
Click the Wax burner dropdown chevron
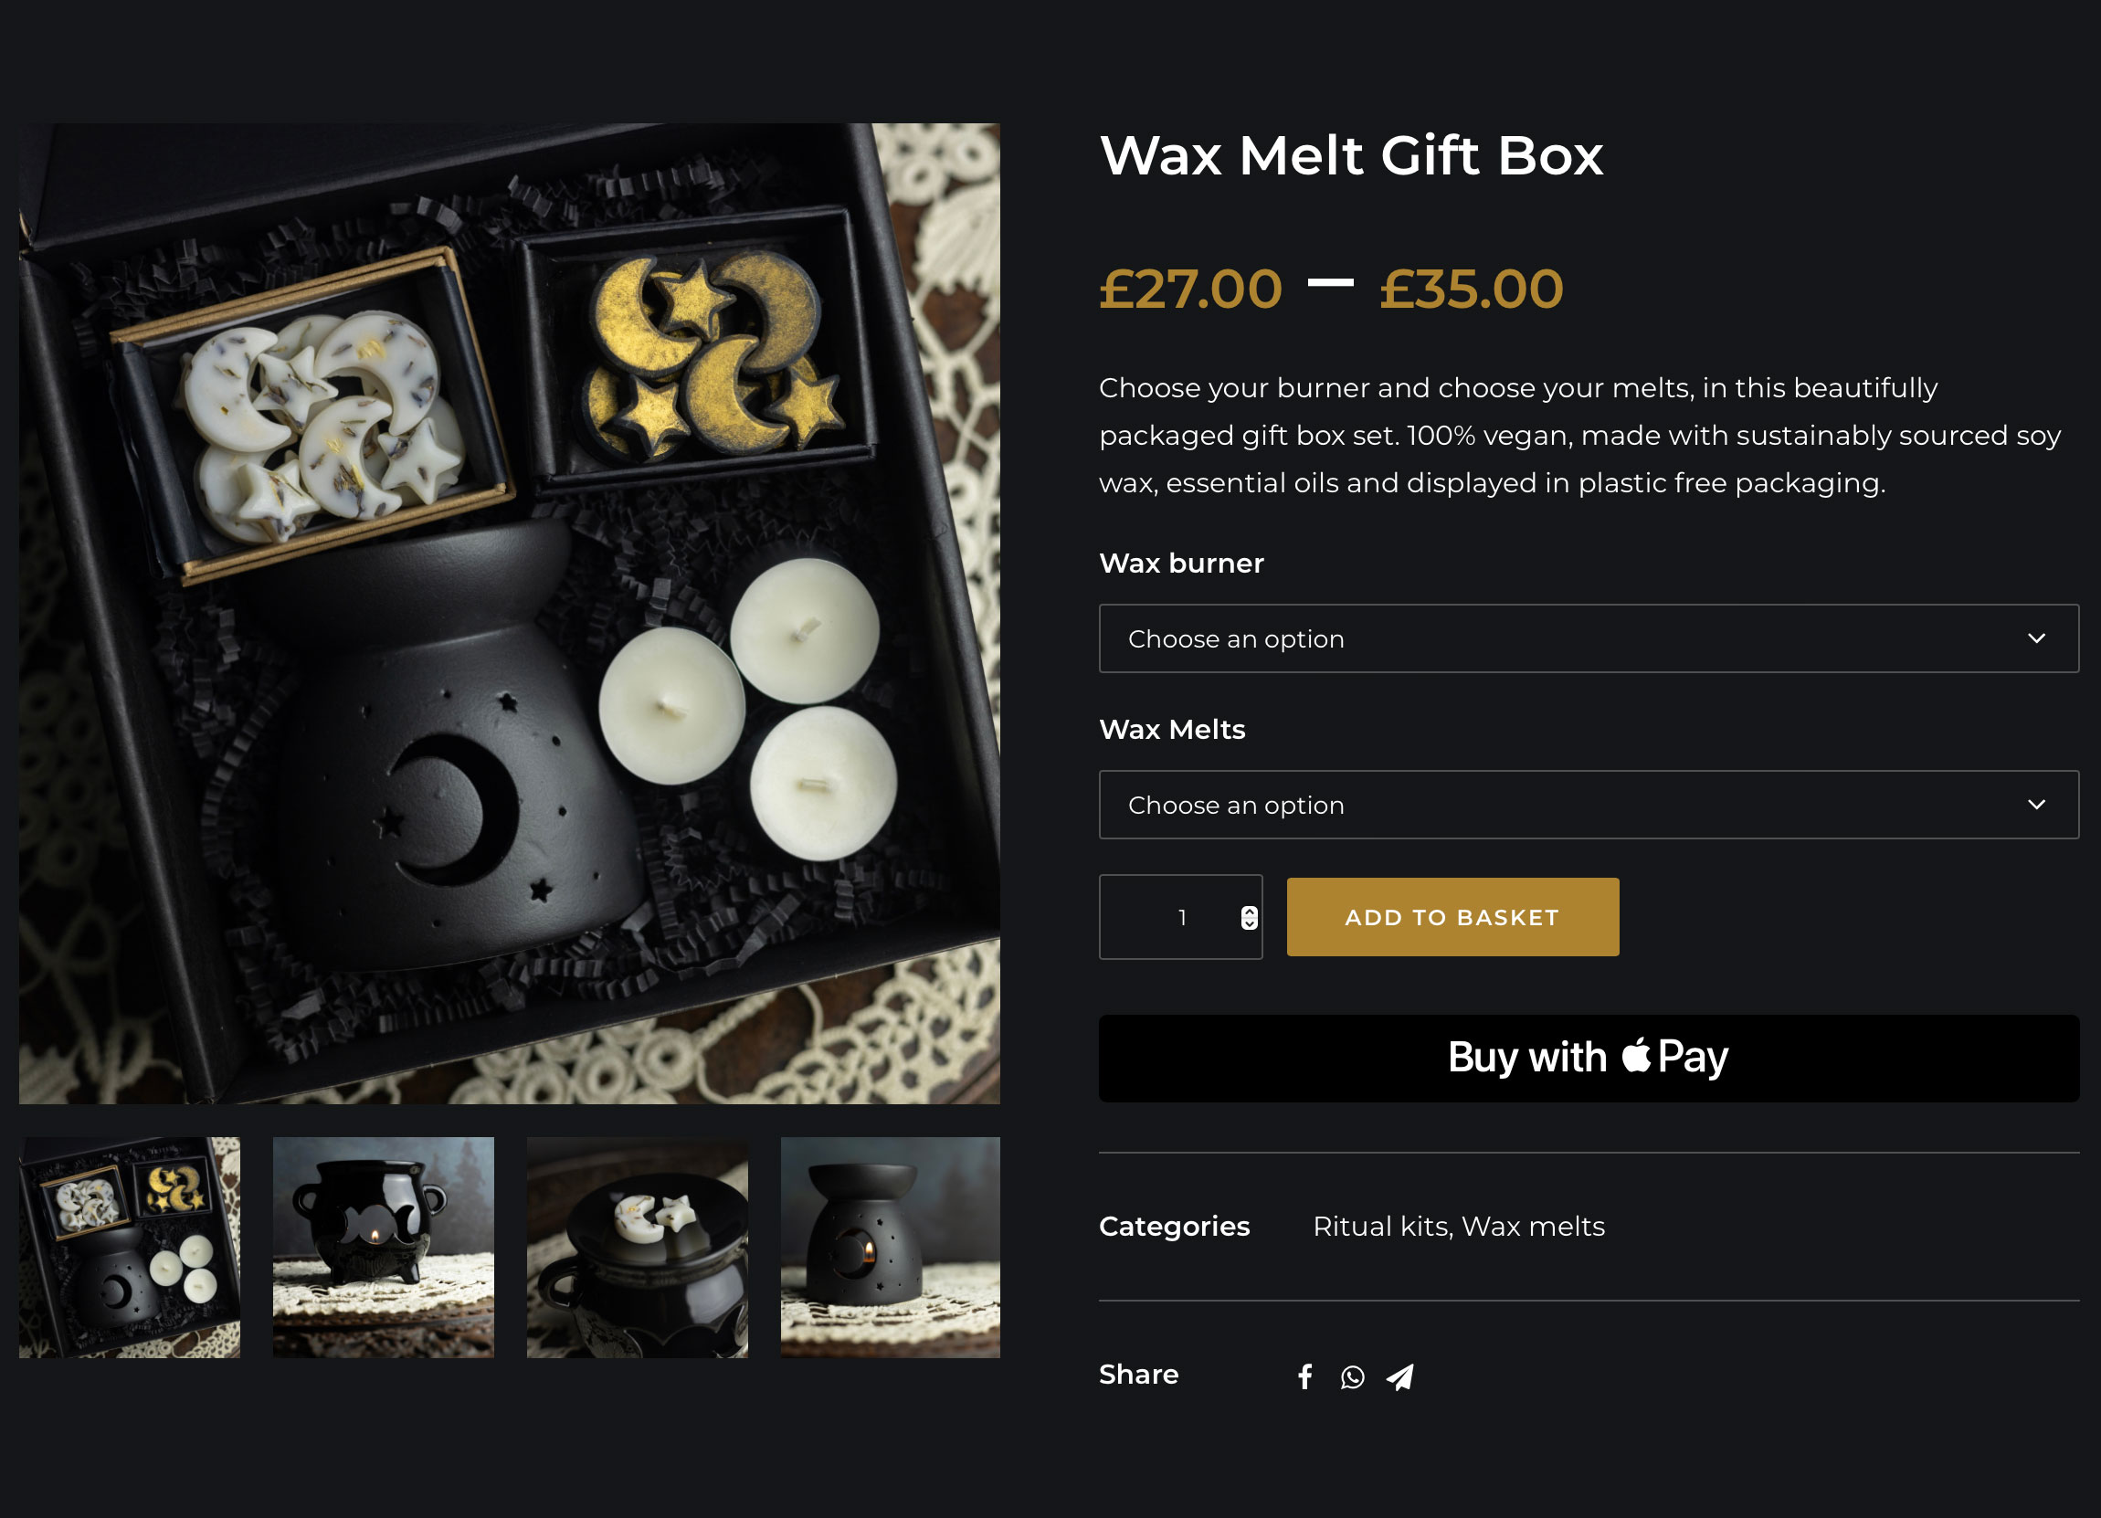pyautogui.click(x=2036, y=638)
